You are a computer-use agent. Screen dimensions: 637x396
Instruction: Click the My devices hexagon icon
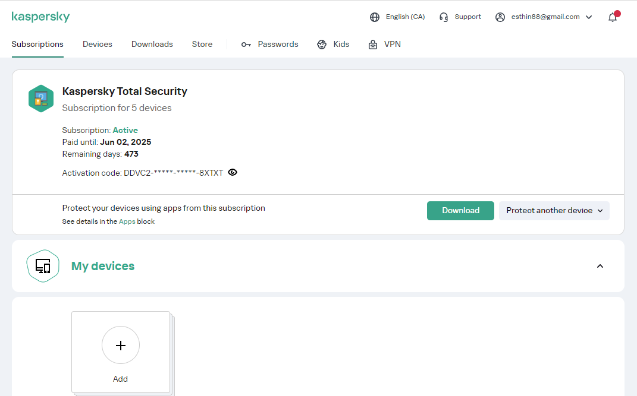pos(43,266)
